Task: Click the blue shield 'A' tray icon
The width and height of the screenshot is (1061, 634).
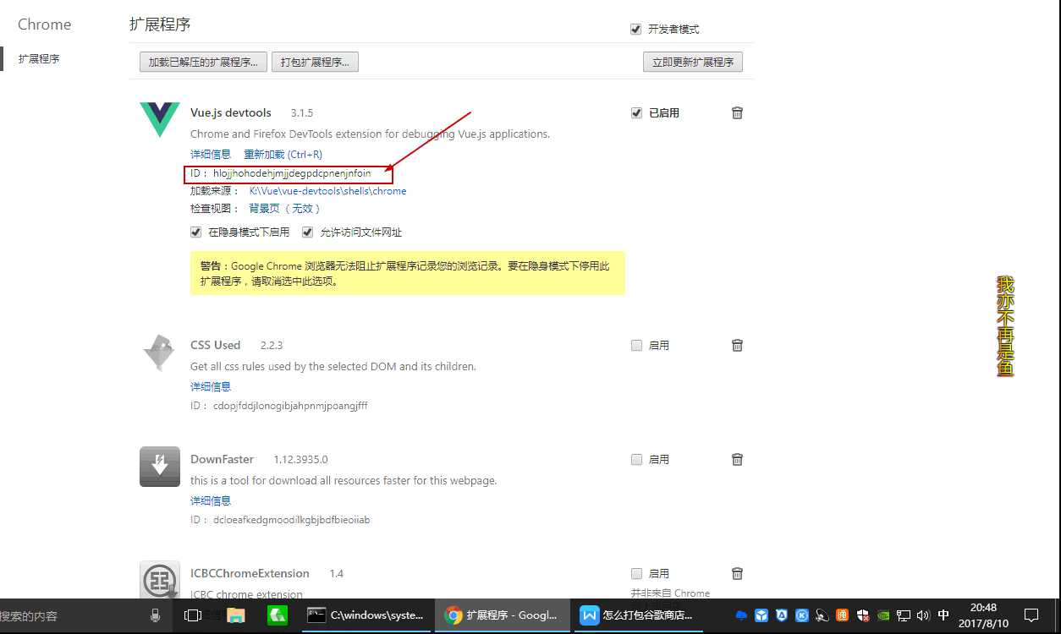Action: coord(782,615)
